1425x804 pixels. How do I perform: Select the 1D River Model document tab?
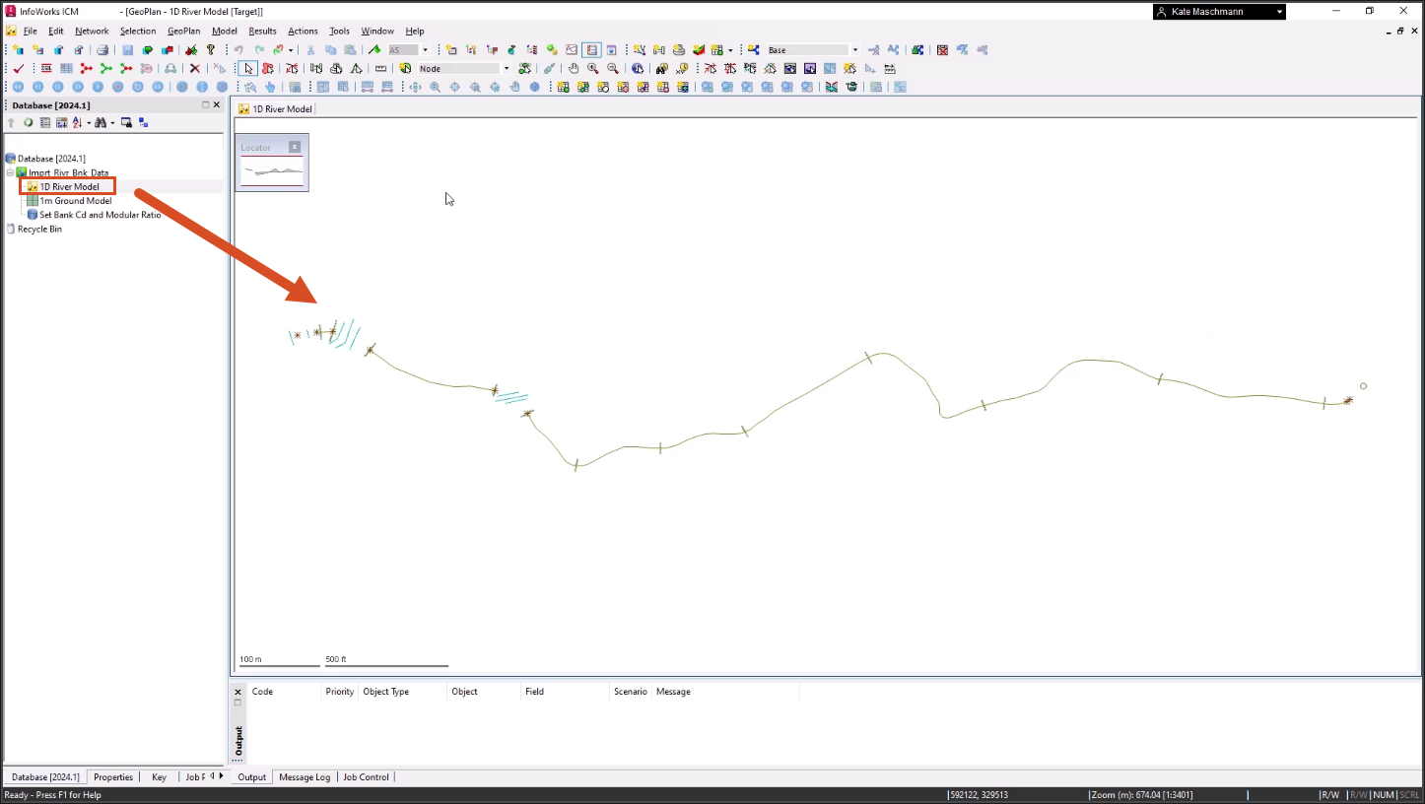275,108
